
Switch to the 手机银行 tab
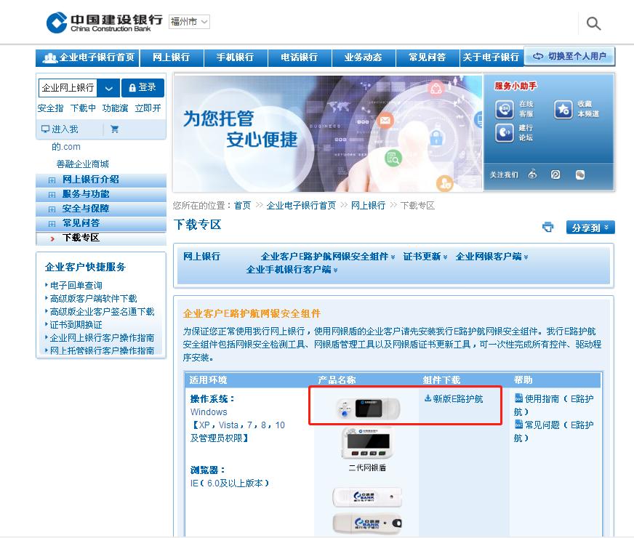[x=236, y=56]
